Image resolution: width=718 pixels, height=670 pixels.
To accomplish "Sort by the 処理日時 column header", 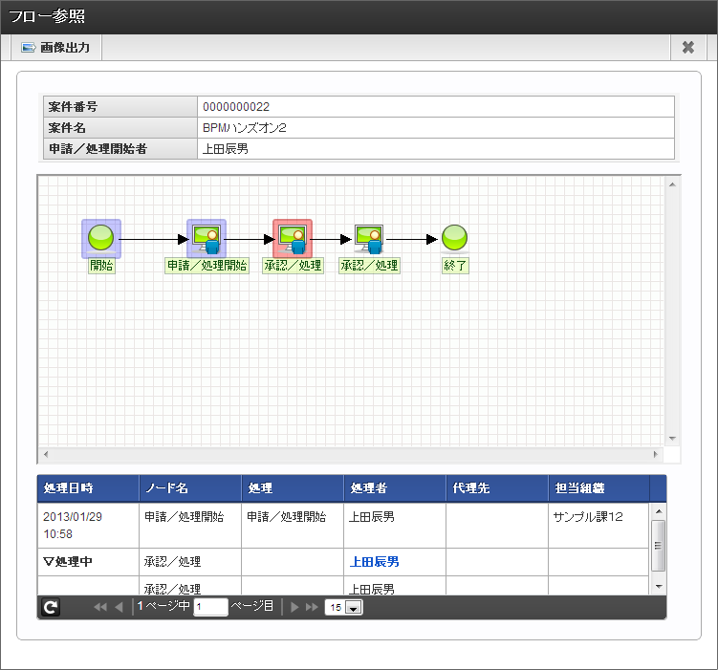I will (x=88, y=488).
